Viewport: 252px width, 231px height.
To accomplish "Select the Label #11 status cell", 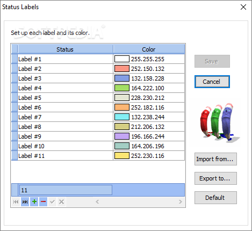I will click(x=65, y=156).
